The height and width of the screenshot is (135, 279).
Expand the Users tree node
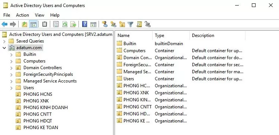click(x=12, y=88)
